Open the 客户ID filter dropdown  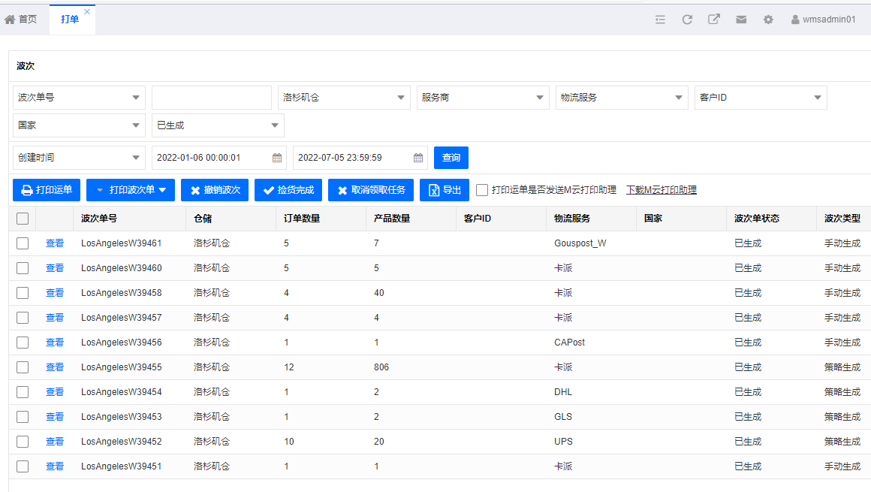(761, 98)
